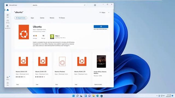
Task: Open Hoops Africa: Ubuntu Matters title
Action: 100,73
